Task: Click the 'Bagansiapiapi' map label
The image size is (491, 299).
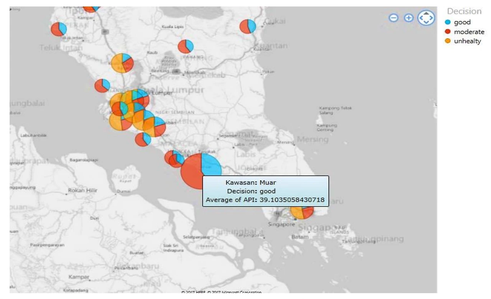Action: [84, 160]
